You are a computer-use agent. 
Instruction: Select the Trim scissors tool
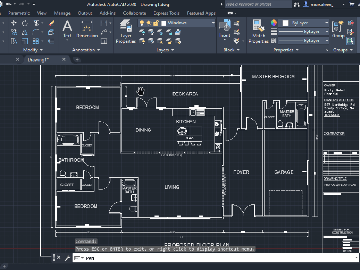(36, 23)
